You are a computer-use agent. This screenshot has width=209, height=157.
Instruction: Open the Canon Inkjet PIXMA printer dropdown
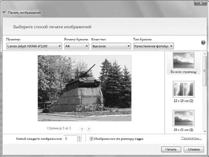tap(34, 46)
